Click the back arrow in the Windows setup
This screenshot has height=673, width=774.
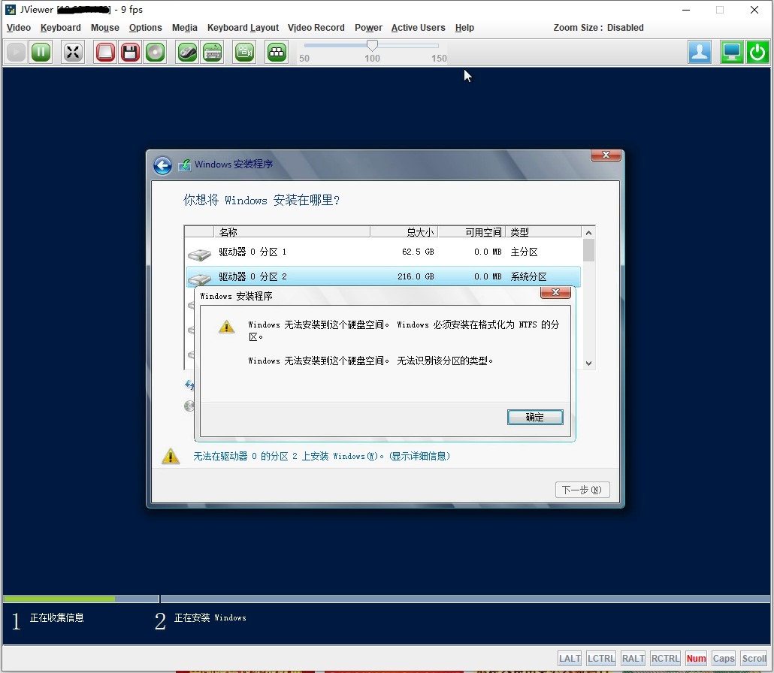tap(162, 166)
